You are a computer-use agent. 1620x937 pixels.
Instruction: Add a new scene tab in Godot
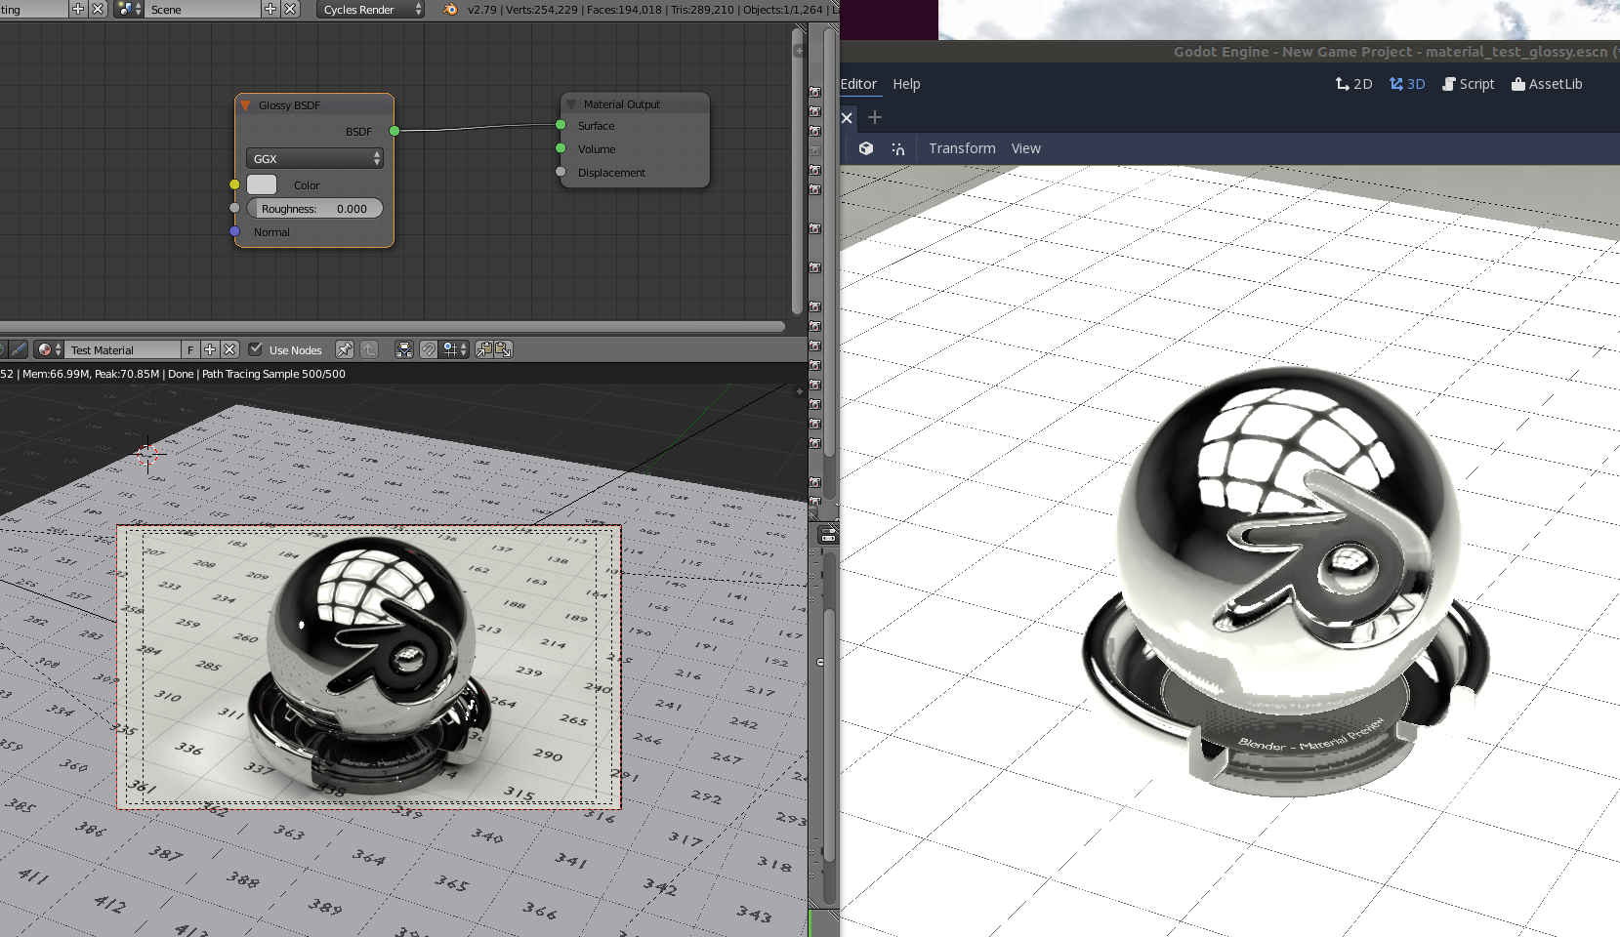tap(875, 117)
